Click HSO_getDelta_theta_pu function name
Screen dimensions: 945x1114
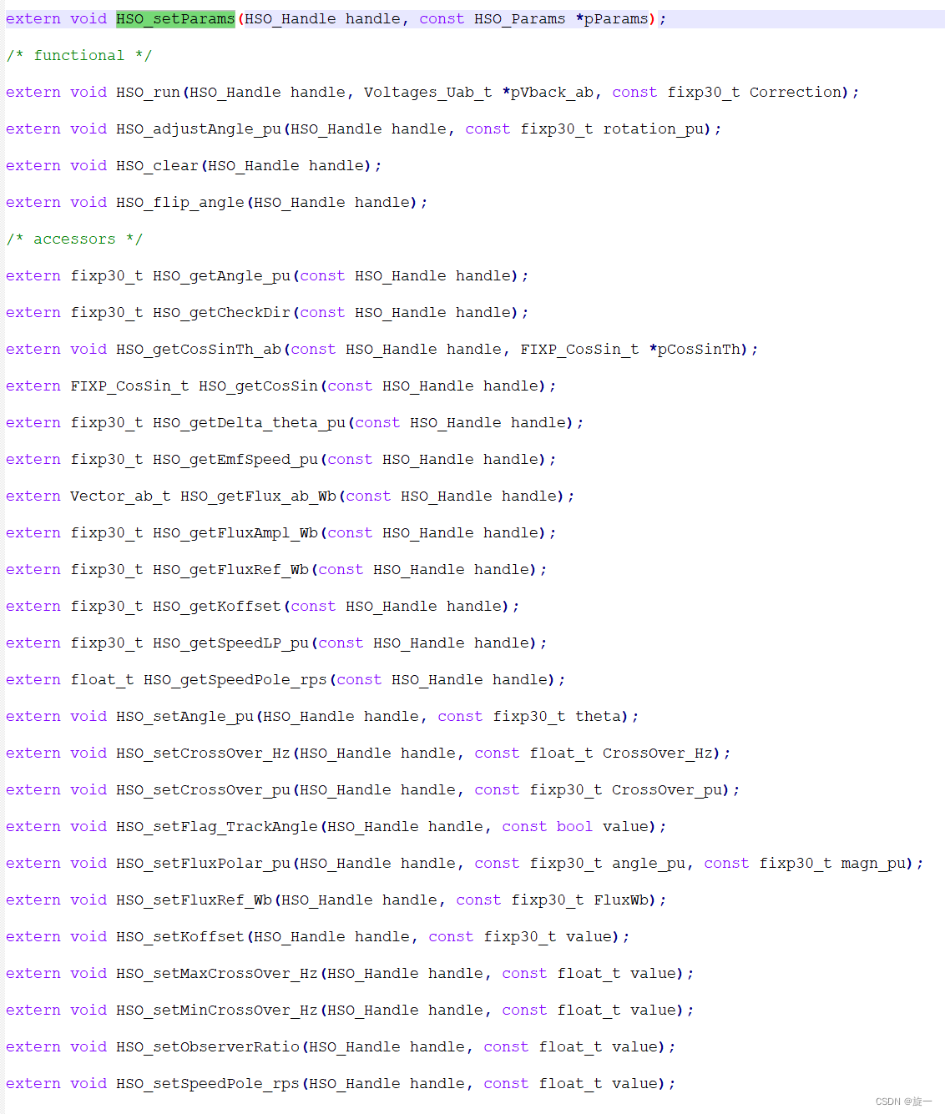(x=250, y=422)
